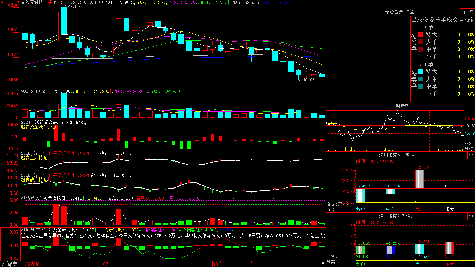Click the AI活跃度2 indicator label

pos(31,198)
